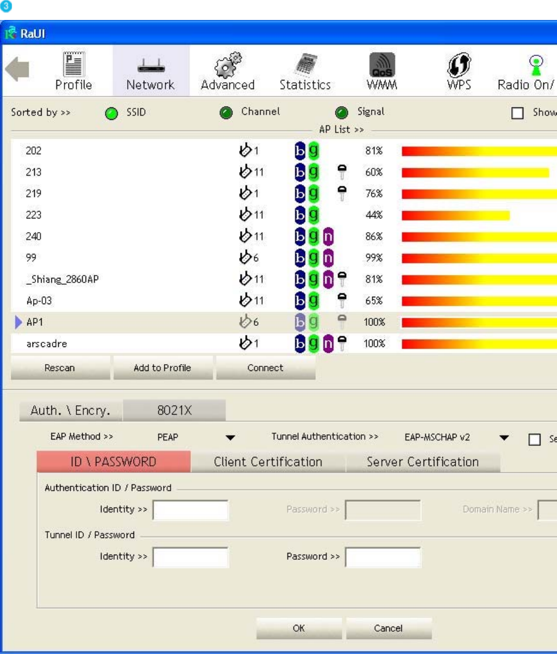Open the WPS icon
Viewport: 557px width, 654px height.
point(459,64)
